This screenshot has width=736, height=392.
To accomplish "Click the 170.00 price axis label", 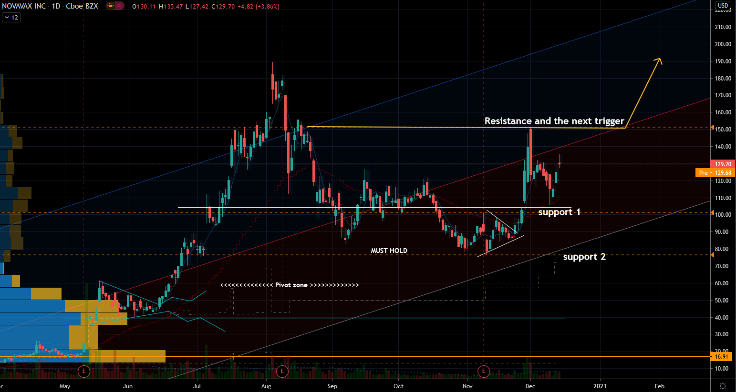I will [x=723, y=95].
